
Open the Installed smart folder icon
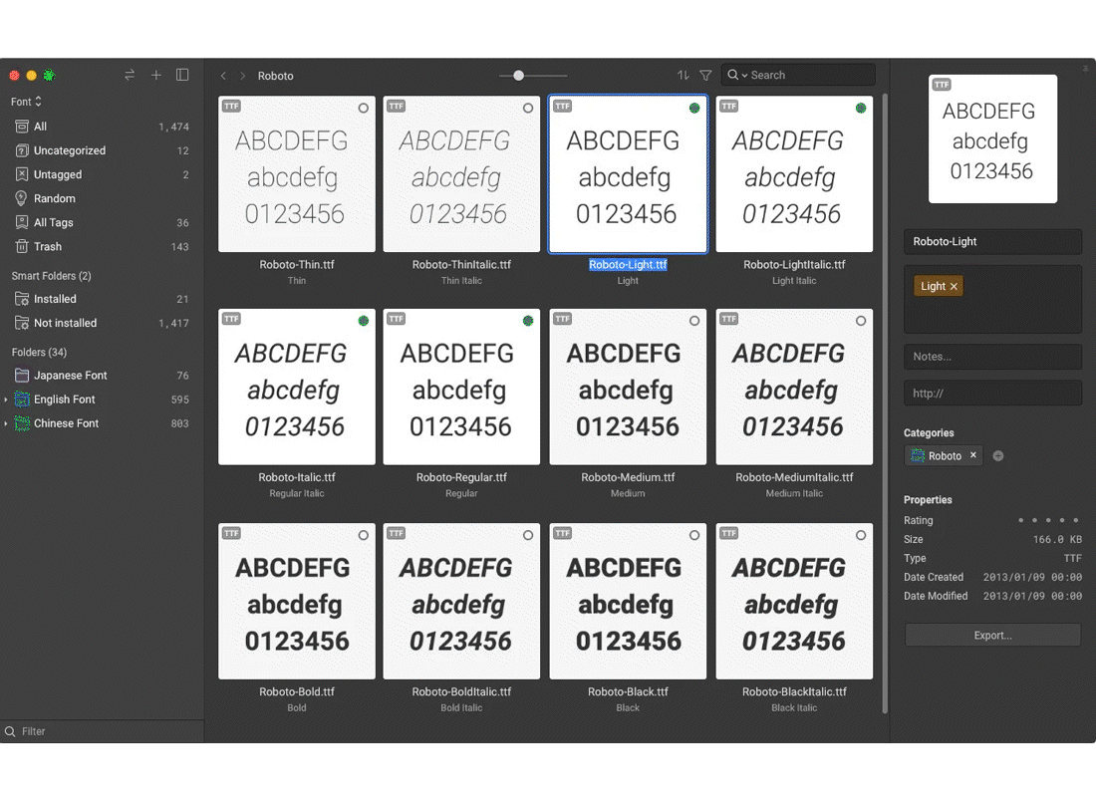(x=22, y=298)
